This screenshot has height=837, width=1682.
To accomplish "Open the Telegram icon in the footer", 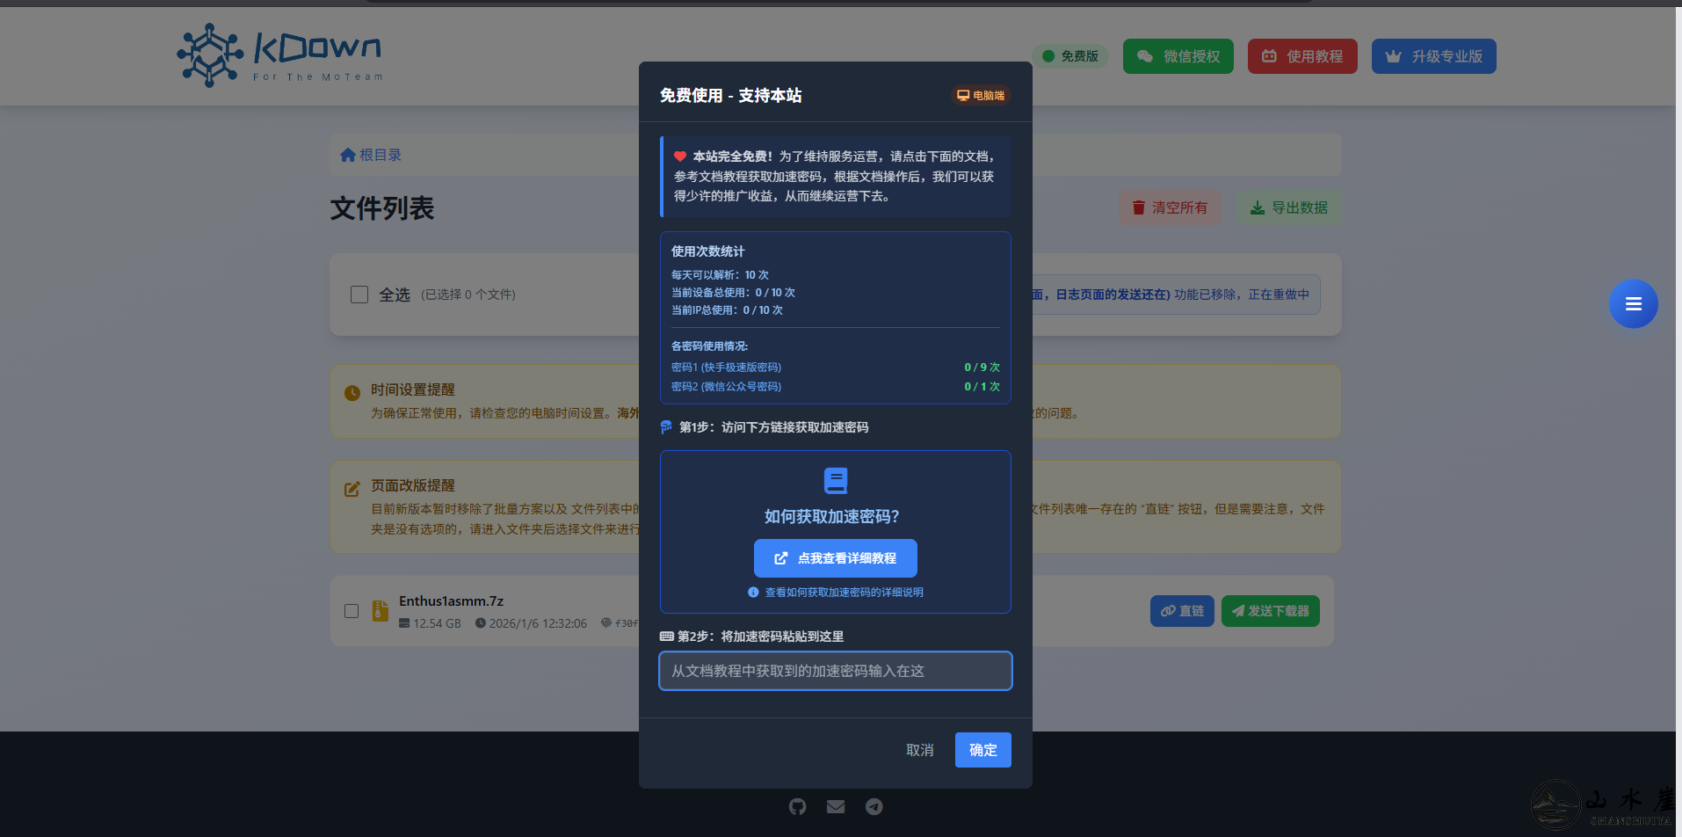I will 874,806.
